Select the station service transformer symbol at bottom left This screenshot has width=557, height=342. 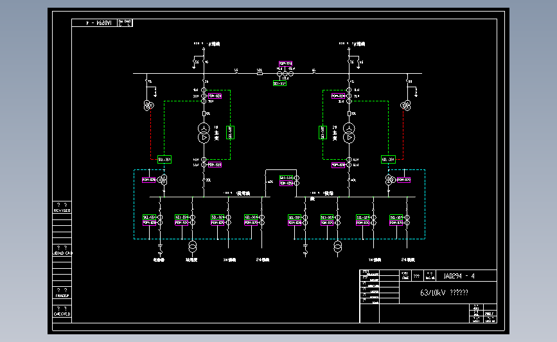coord(192,246)
